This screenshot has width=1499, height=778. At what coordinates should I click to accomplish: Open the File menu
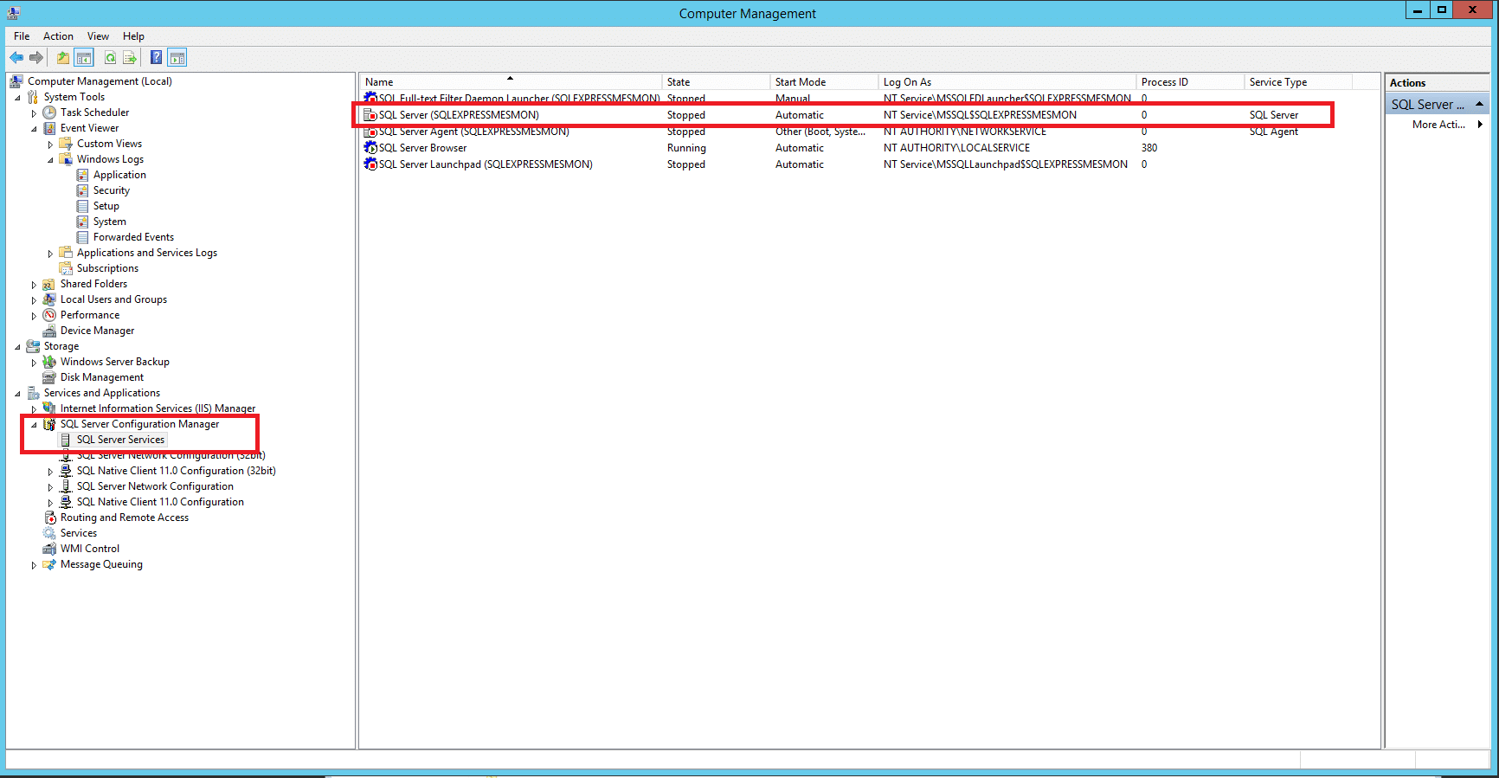point(22,36)
